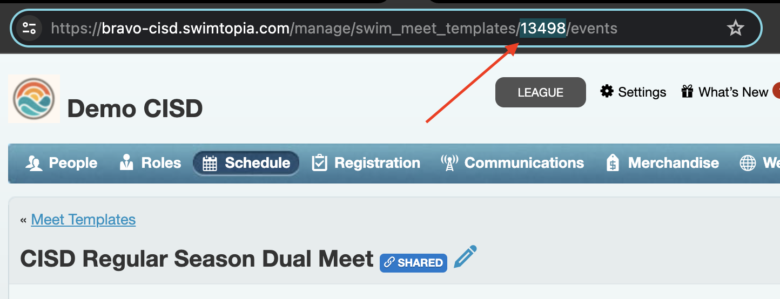Click the bookmark star icon in the address bar
Viewport: 780px width, 299px height.
click(735, 28)
